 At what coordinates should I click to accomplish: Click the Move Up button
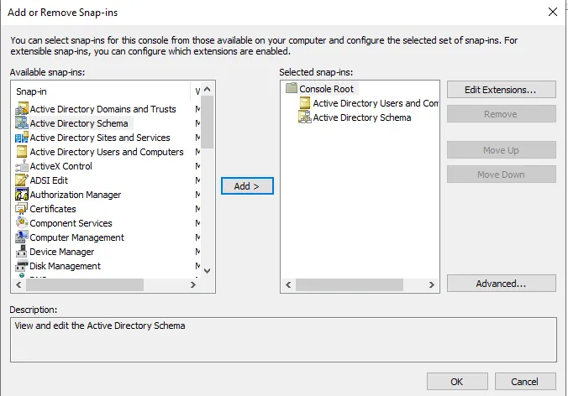coord(502,149)
